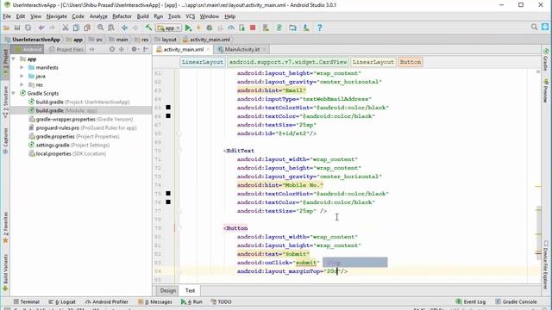This screenshot has height=310, width=552.
Task: Redo using the toolbar redo arrow
Action: (52, 28)
